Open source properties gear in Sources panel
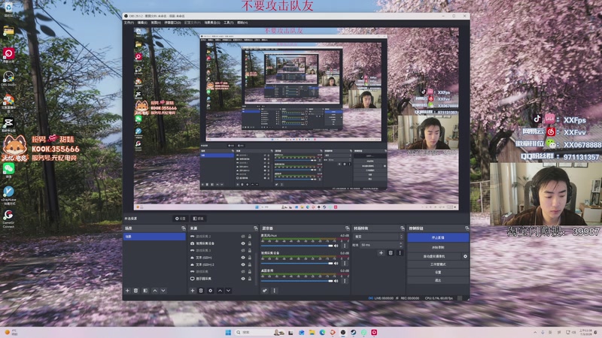The image size is (602, 338). click(211, 291)
